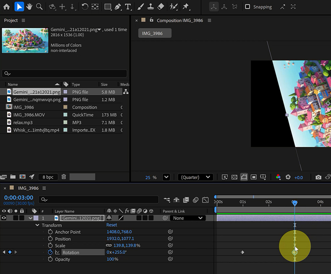
Task: Select the Puppet Pin tool
Action: point(186,7)
